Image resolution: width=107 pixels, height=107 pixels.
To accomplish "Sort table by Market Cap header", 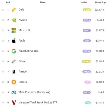I will pos(100,3).
